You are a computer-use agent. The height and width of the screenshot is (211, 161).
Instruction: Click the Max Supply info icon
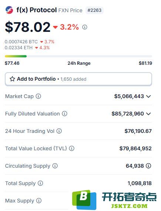[x=39, y=201]
